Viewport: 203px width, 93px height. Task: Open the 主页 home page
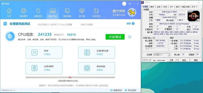9,13
